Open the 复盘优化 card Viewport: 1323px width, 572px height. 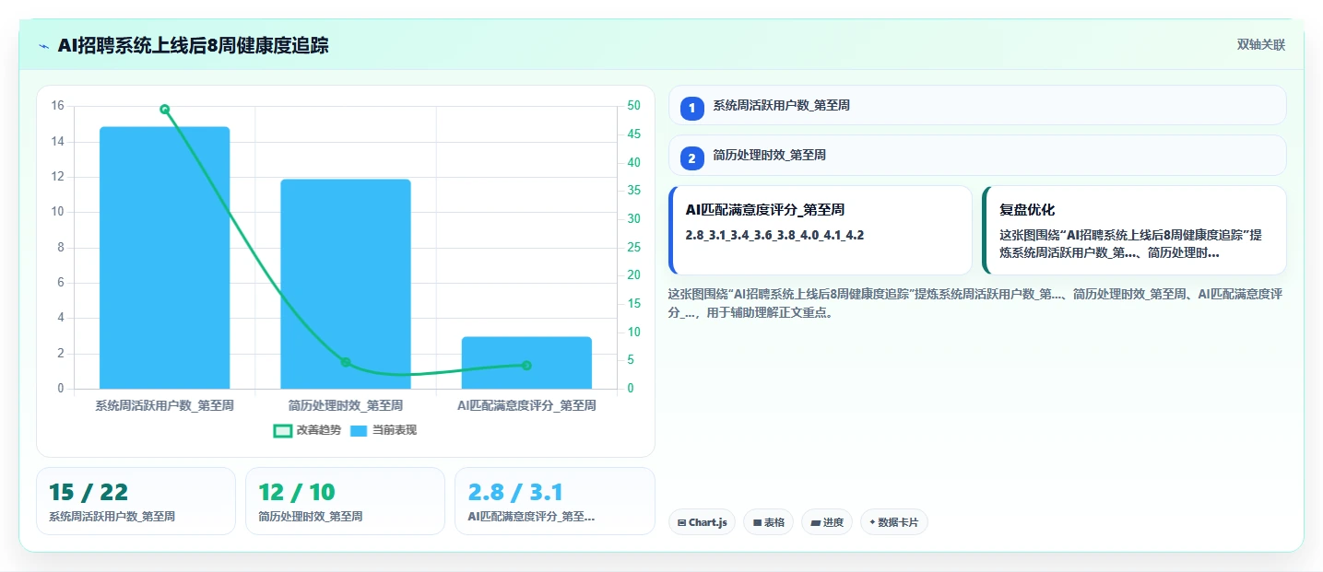[1134, 230]
